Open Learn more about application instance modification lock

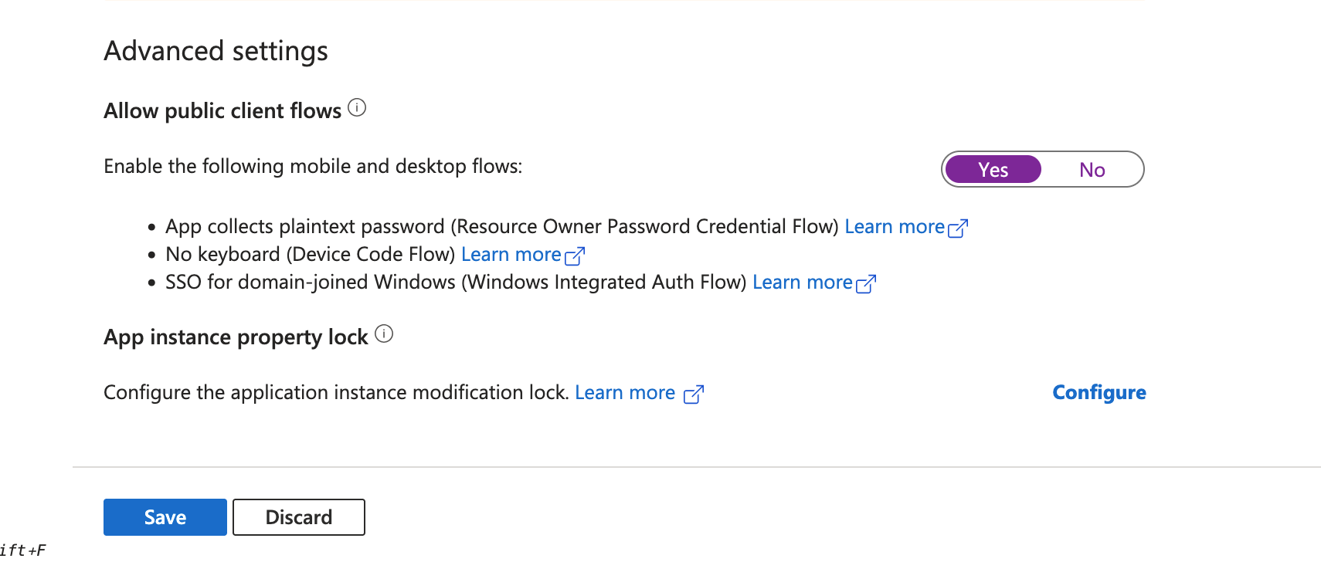point(625,393)
